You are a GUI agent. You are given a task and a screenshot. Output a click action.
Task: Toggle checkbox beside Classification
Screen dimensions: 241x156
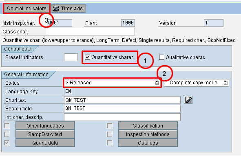(109, 126)
